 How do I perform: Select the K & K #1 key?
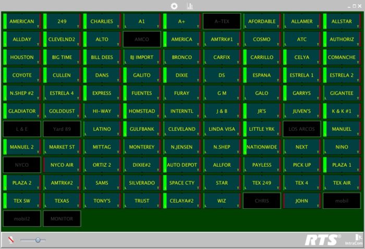tap(342, 111)
